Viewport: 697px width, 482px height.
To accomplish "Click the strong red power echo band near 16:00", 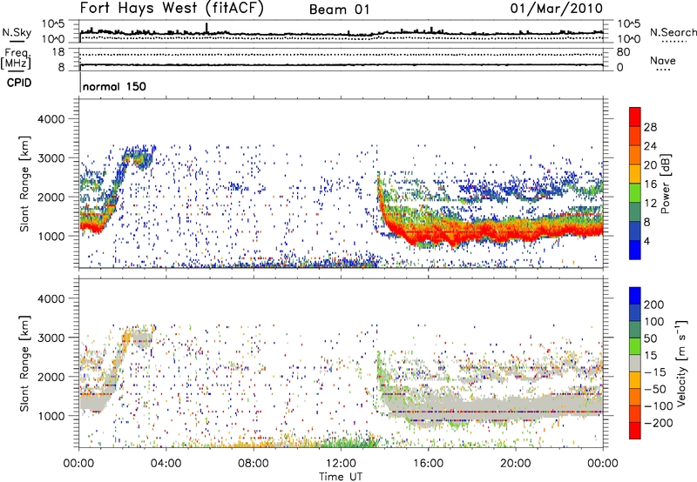I will click(428, 234).
